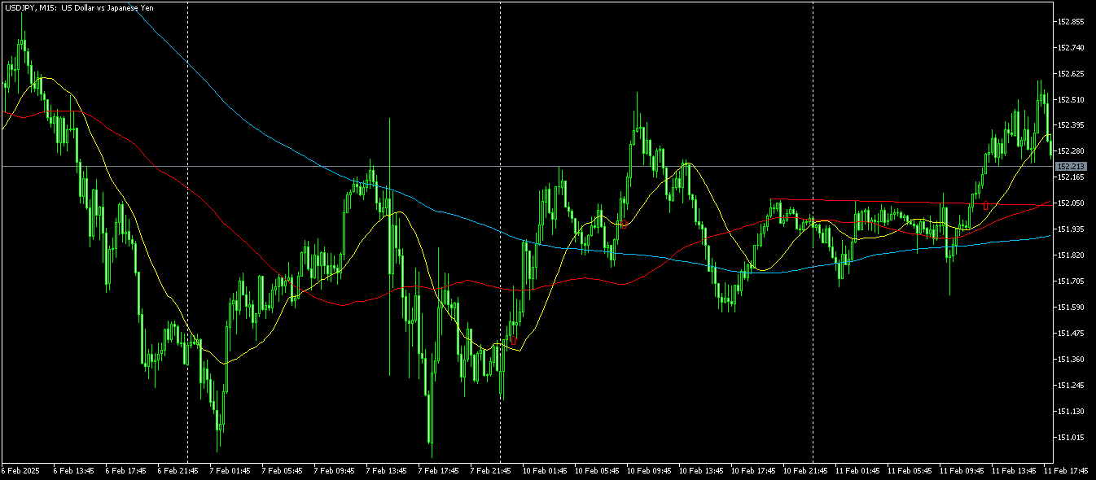The height and width of the screenshot is (480, 1096).
Task: Click price scale value 151.820
Action: coord(1069,255)
